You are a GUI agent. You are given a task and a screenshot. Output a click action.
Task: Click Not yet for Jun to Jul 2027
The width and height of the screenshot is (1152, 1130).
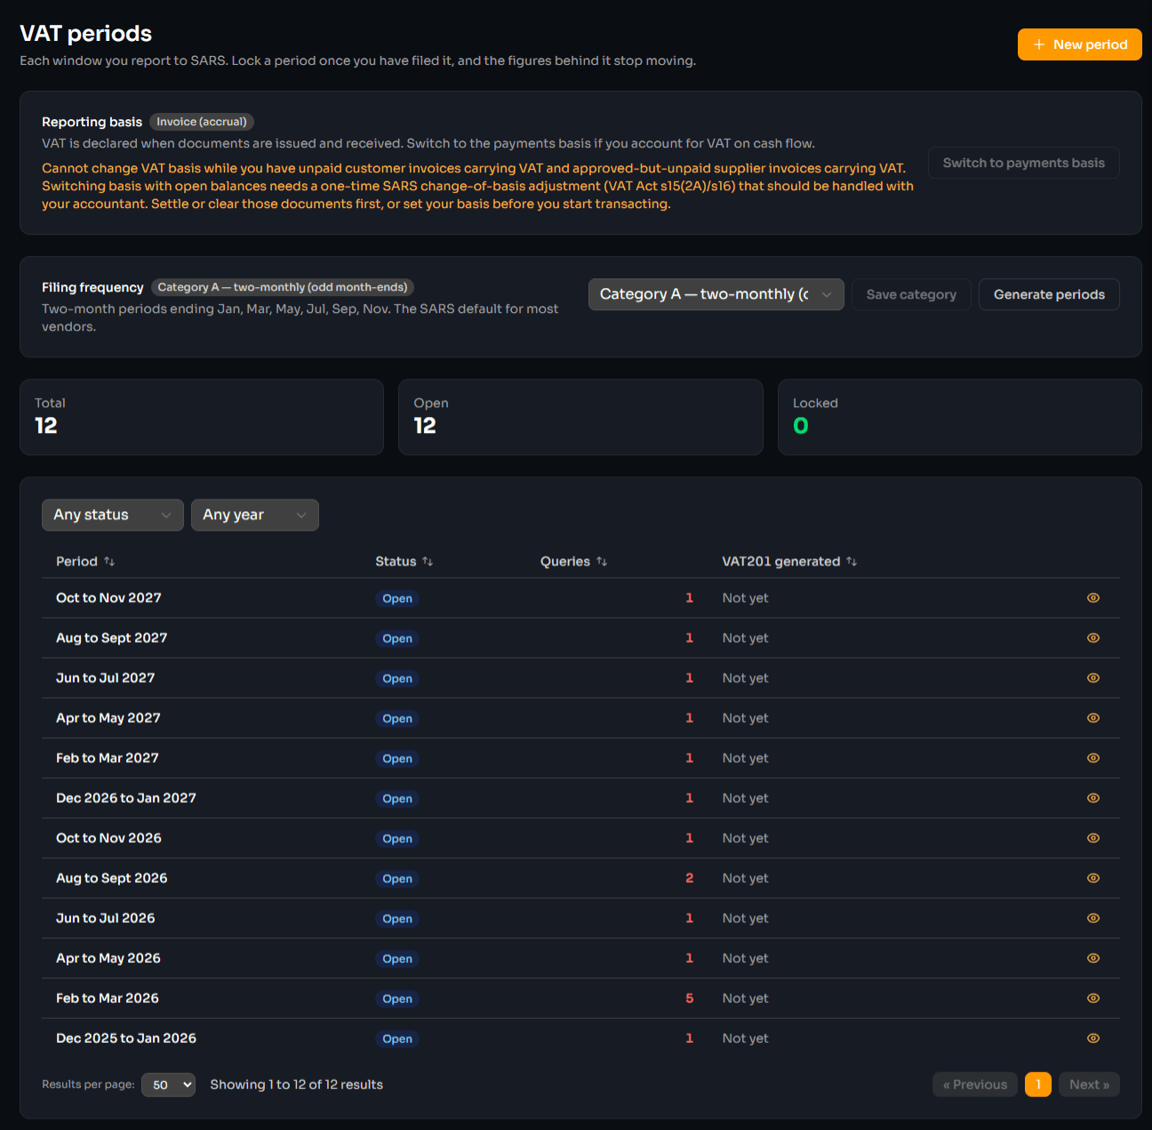745,678
